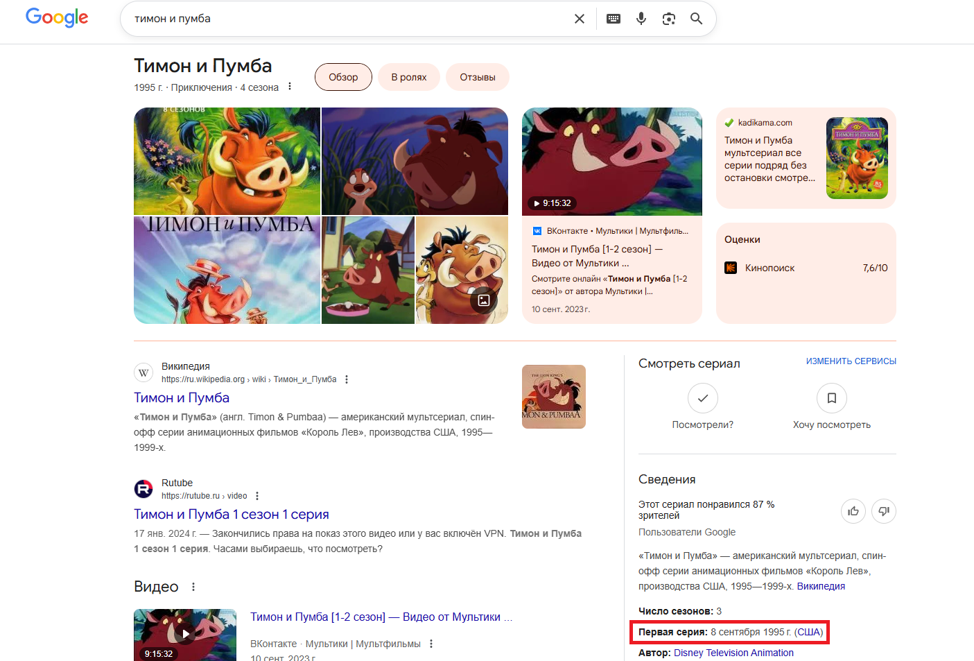The height and width of the screenshot is (661, 974).
Task: Click 'ИЗМЕНИТЬ СЕРВИСЫ' link
Action: pyautogui.click(x=851, y=361)
